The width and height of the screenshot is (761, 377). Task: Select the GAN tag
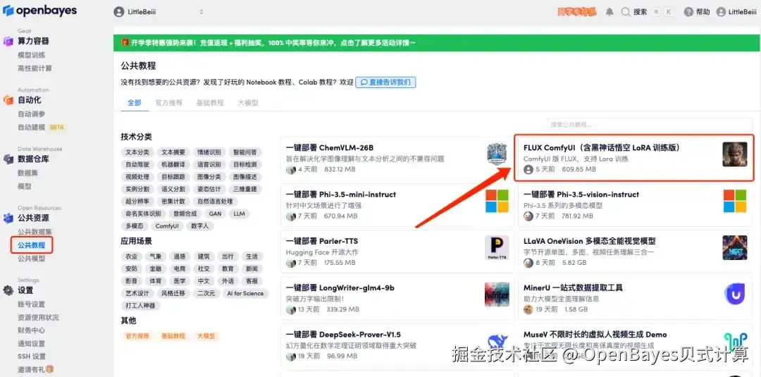(x=215, y=214)
